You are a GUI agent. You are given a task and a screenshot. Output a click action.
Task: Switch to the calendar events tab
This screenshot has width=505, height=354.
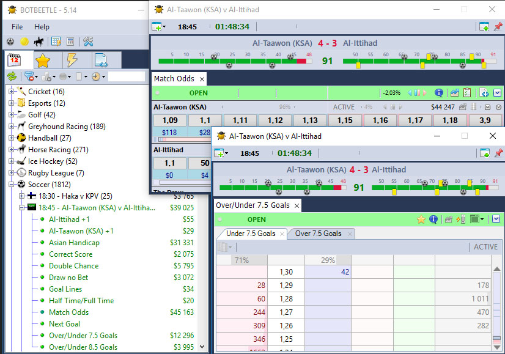19,60
